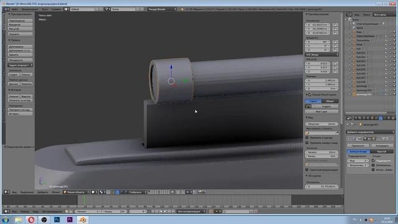Open the viewport shading selector icon
The image size is (398, 224).
[x=94, y=192]
